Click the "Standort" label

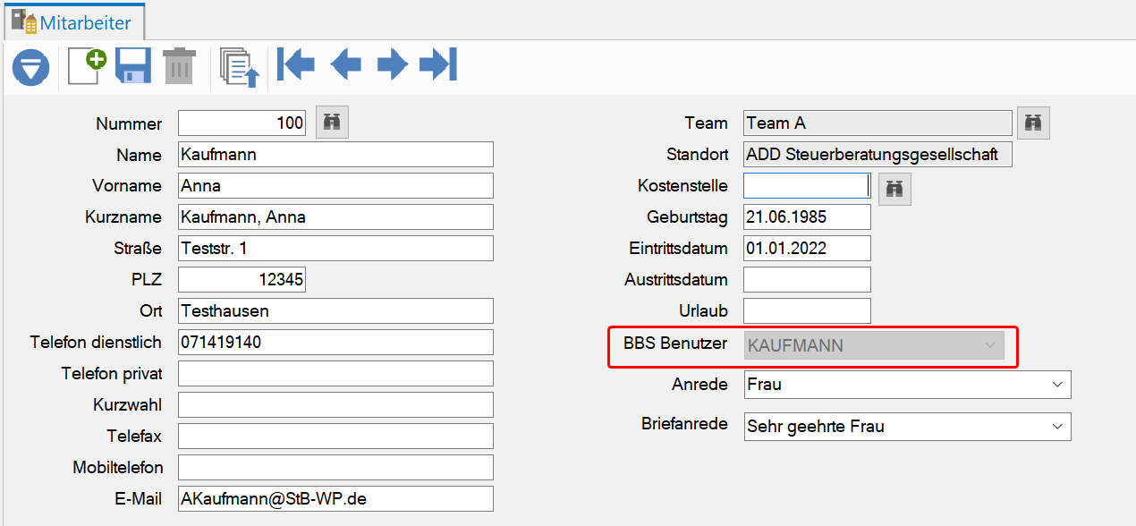[x=698, y=155]
